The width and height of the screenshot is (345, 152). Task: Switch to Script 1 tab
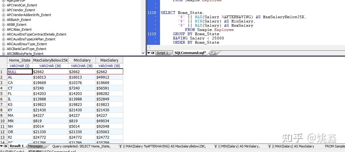[162, 53]
